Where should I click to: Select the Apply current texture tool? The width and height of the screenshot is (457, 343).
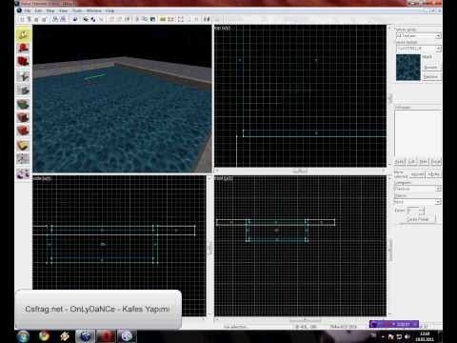click(x=23, y=117)
